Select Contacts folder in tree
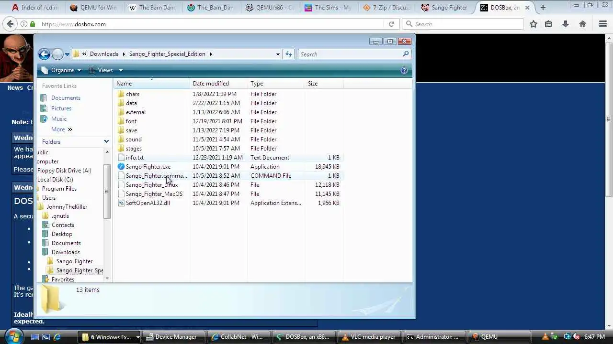 (63, 225)
